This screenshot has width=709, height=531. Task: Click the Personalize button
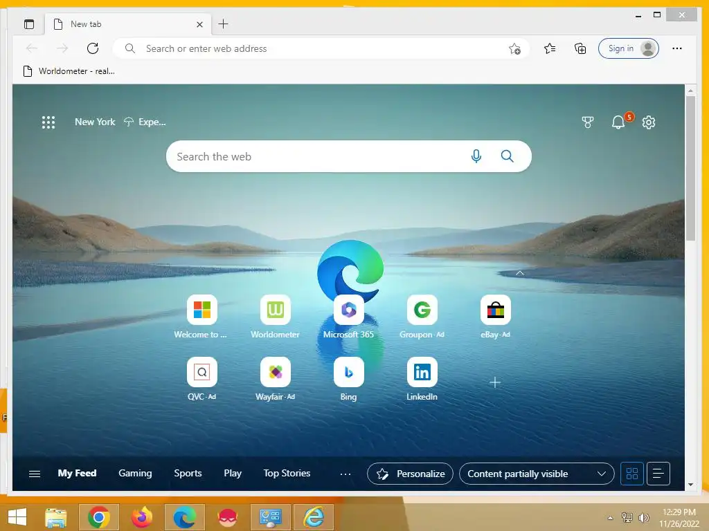[410, 474]
